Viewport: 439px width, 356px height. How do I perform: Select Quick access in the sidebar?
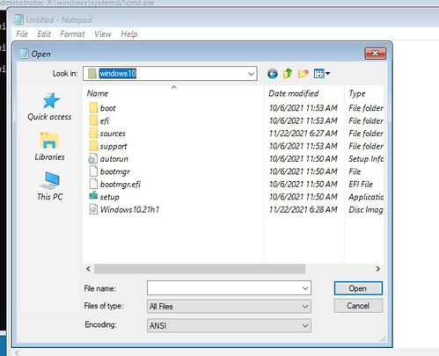click(x=49, y=106)
